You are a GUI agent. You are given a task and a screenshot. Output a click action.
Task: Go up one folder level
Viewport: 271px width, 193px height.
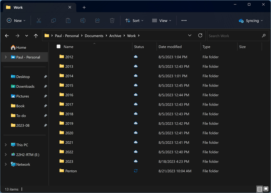point(36,36)
